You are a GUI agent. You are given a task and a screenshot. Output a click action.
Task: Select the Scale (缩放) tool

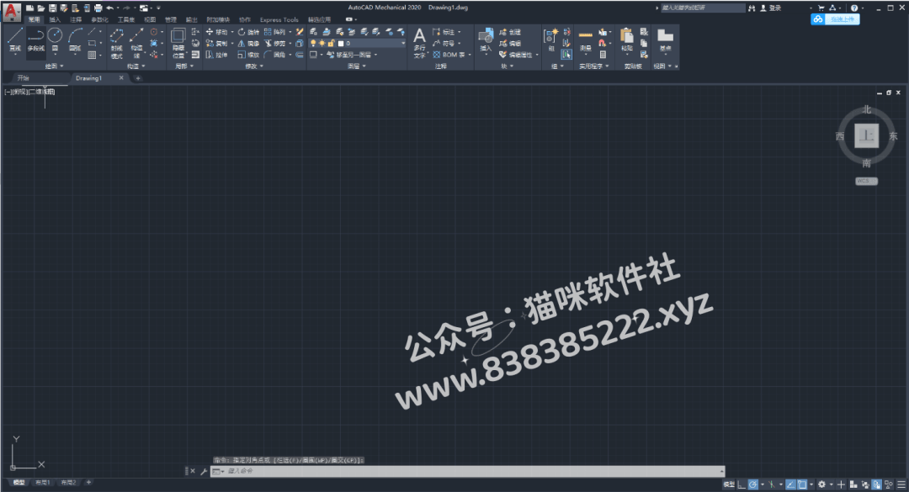tap(248, 55)
